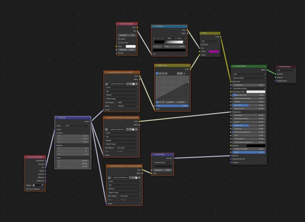
Task: Set auto clamped handle in RGB Curves
Action: (163, 102)
